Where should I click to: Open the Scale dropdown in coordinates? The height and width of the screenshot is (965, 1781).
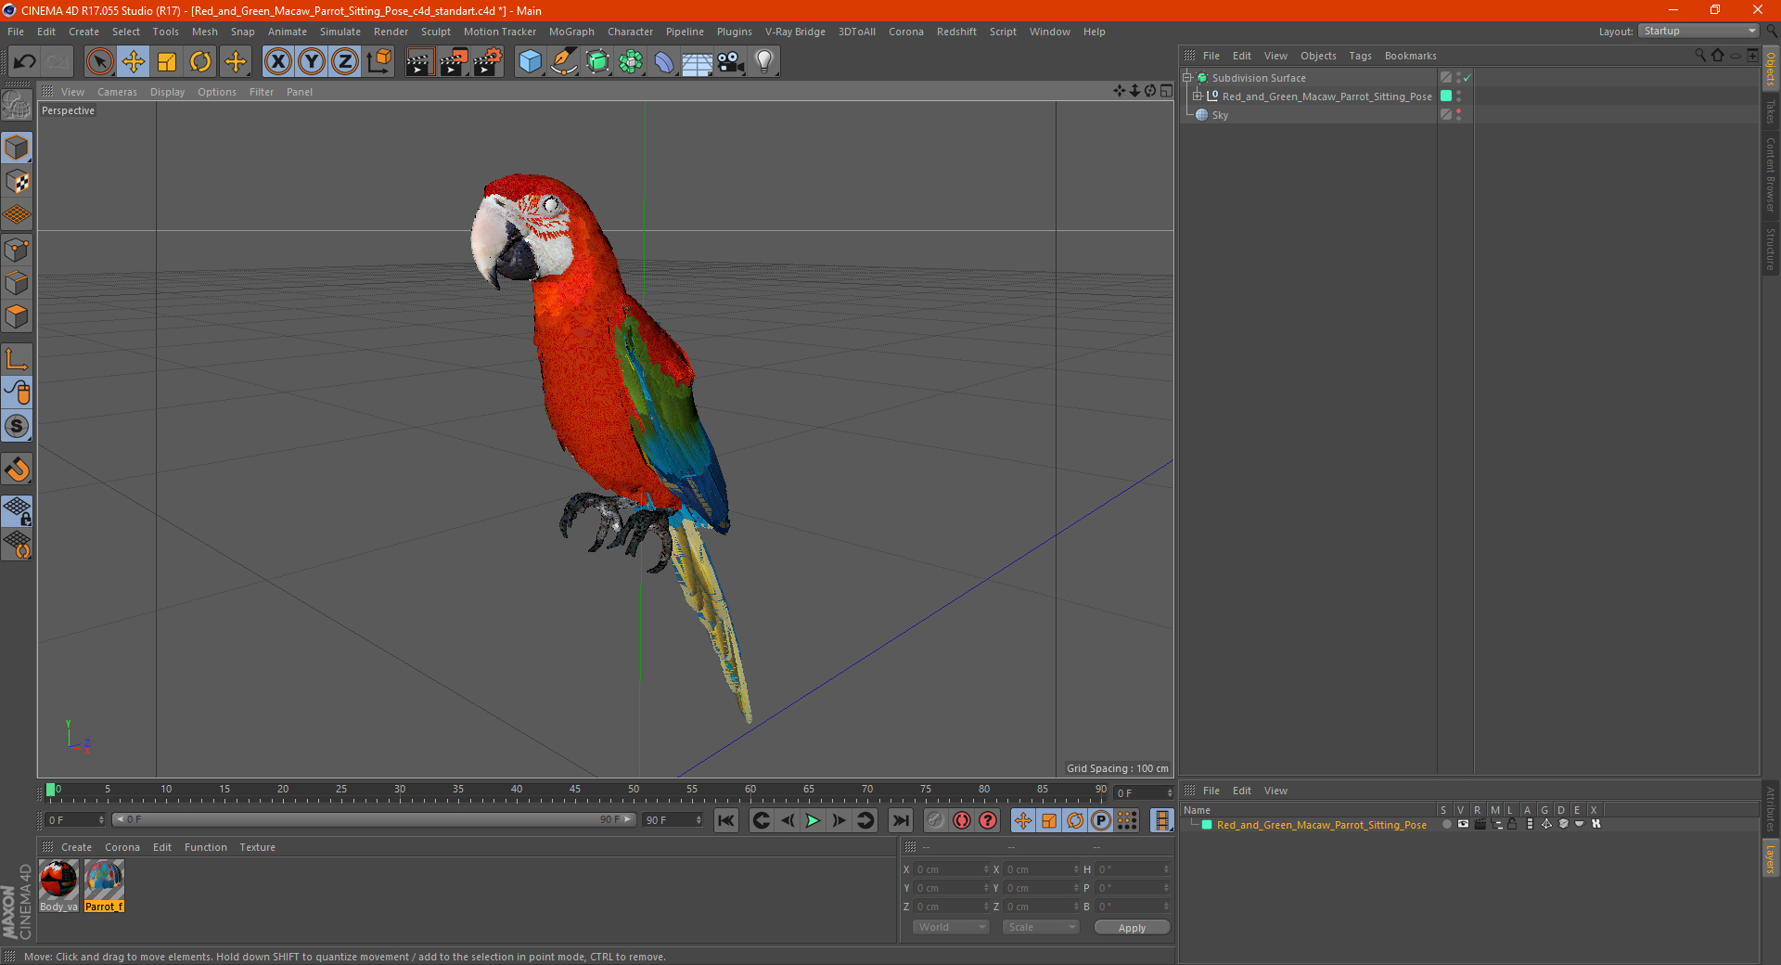pos(1041,927)
